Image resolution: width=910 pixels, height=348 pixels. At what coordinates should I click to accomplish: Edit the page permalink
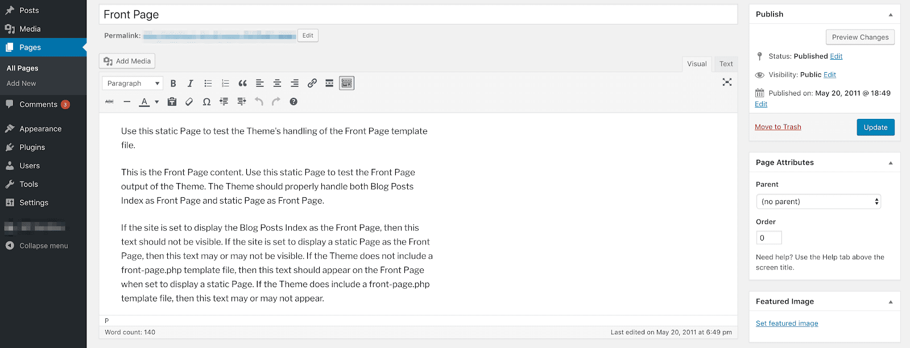coord(308,35)
